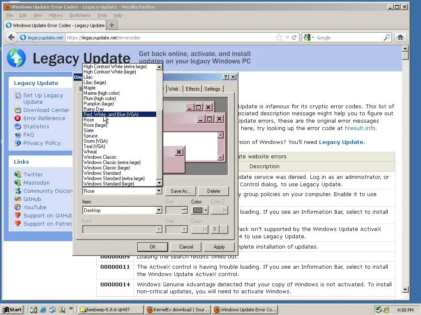
Task: Bookmark this page with the star icon
Action: pyautogui.click(x=279, y=37)
